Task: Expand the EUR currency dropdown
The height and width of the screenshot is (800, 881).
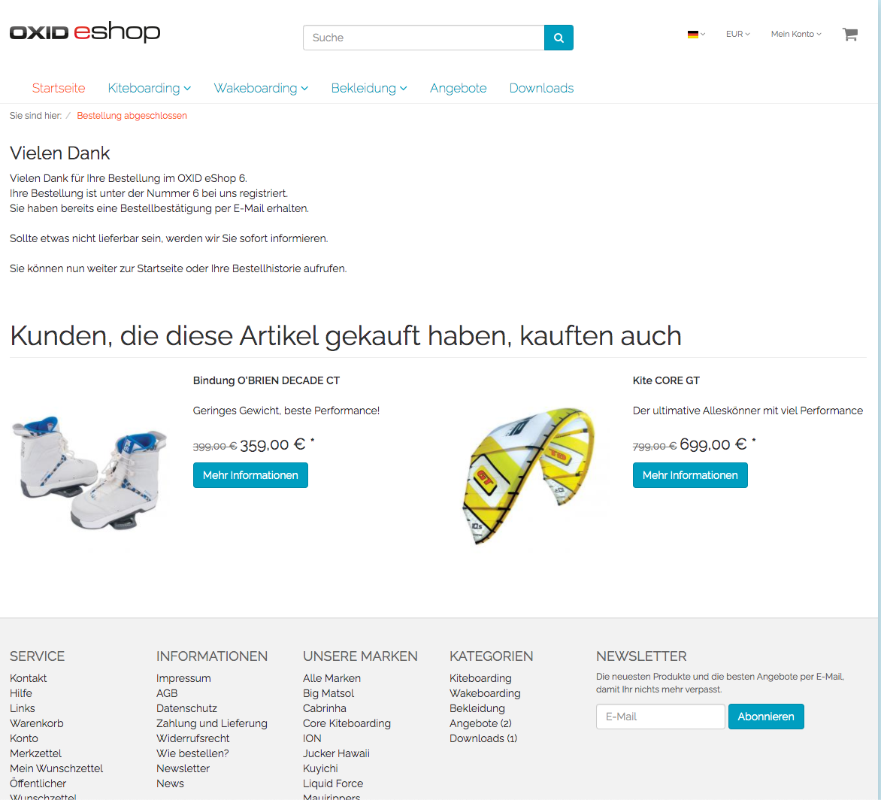Action: point(737,35)
